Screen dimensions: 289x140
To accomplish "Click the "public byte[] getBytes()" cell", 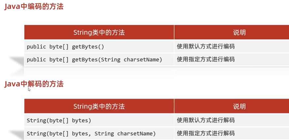I will point(65,47).
